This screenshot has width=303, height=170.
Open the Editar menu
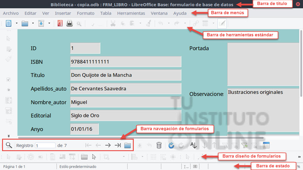[x=30, y=13]
